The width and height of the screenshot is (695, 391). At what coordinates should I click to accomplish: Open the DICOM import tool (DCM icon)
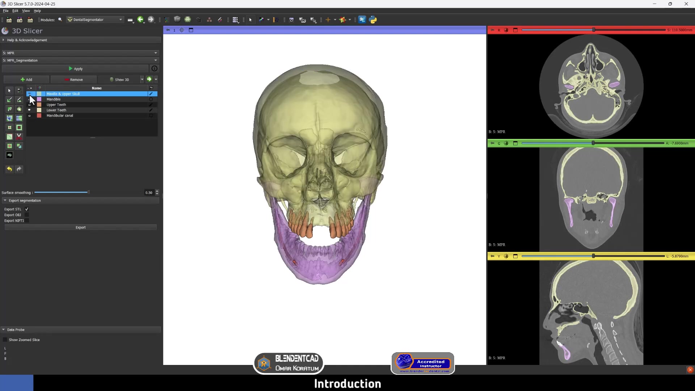(20, 20)
